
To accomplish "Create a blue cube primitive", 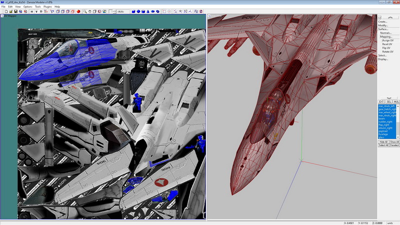I will [133, 11].
